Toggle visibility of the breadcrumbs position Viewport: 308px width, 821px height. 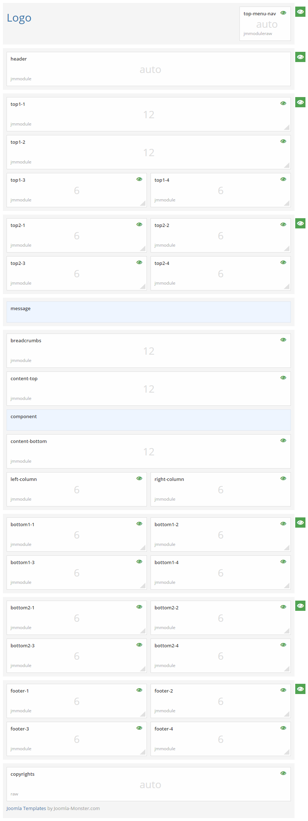(283, 340)
